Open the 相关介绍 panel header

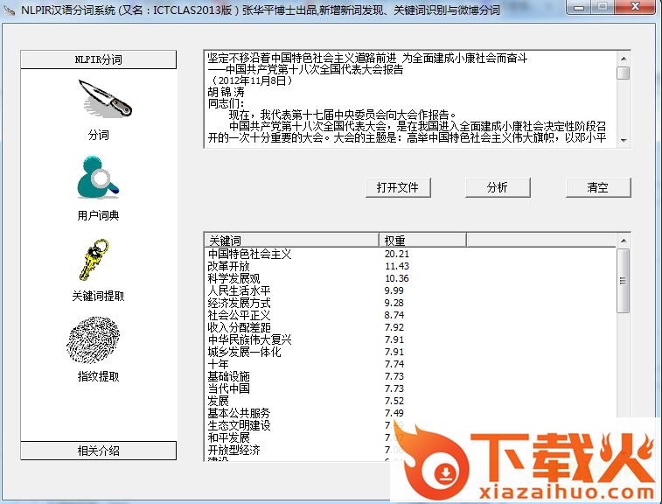tap(98, 451)
